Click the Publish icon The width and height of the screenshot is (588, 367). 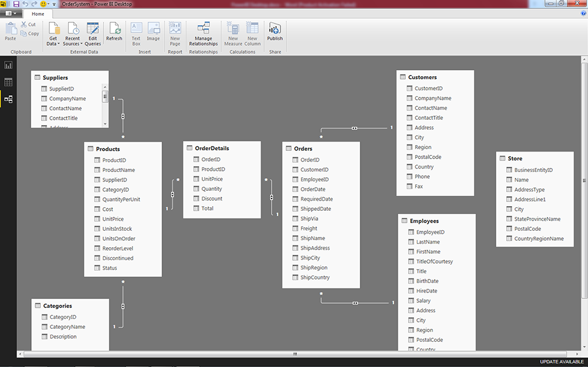tap(275, 28)
